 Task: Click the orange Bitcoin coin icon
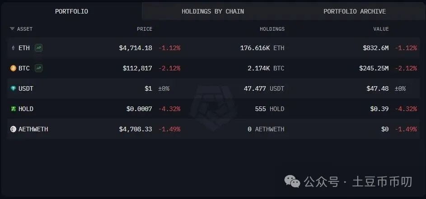click(13, 69)
